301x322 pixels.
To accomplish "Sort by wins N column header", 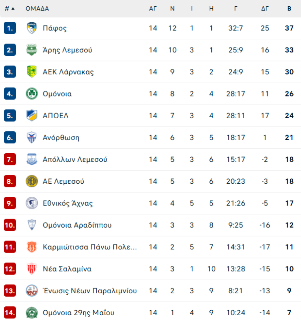I will tap(172, 9).
